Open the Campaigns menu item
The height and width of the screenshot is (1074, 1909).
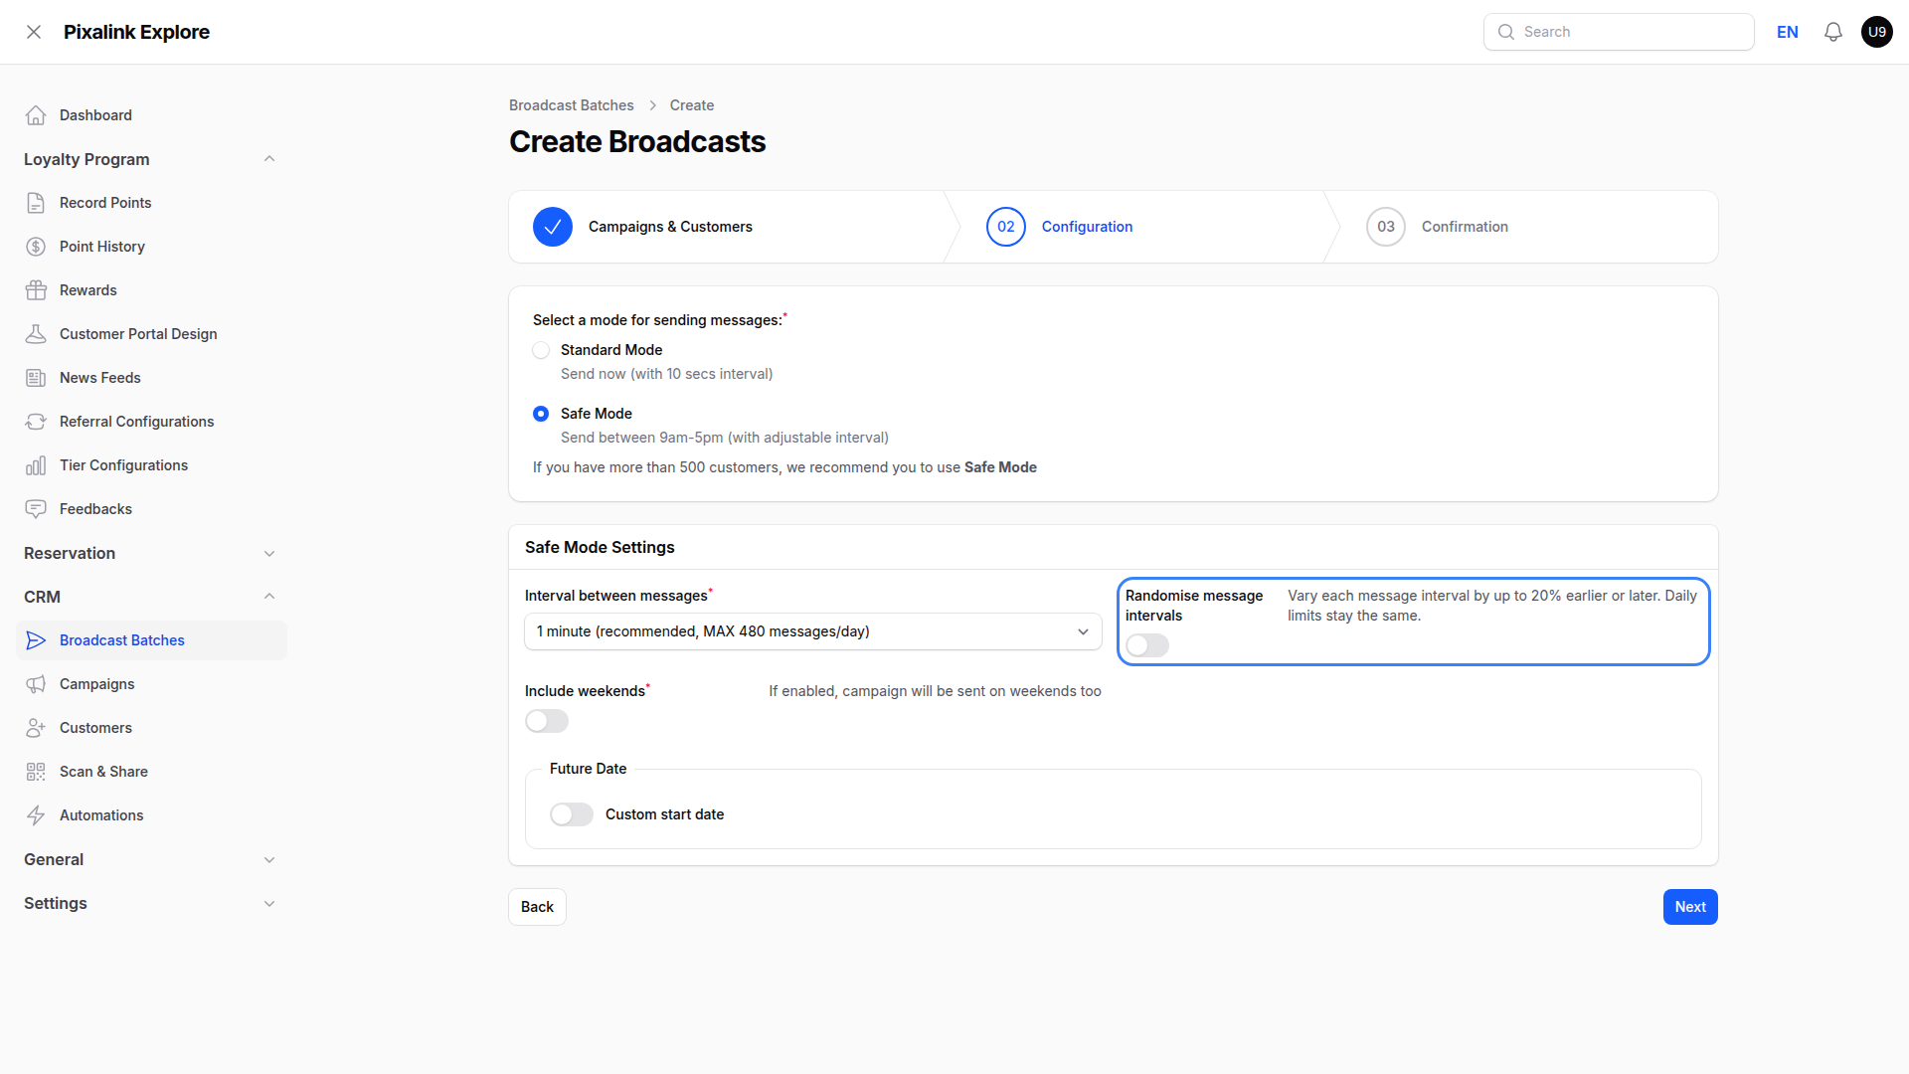click(x=151, y=684)
